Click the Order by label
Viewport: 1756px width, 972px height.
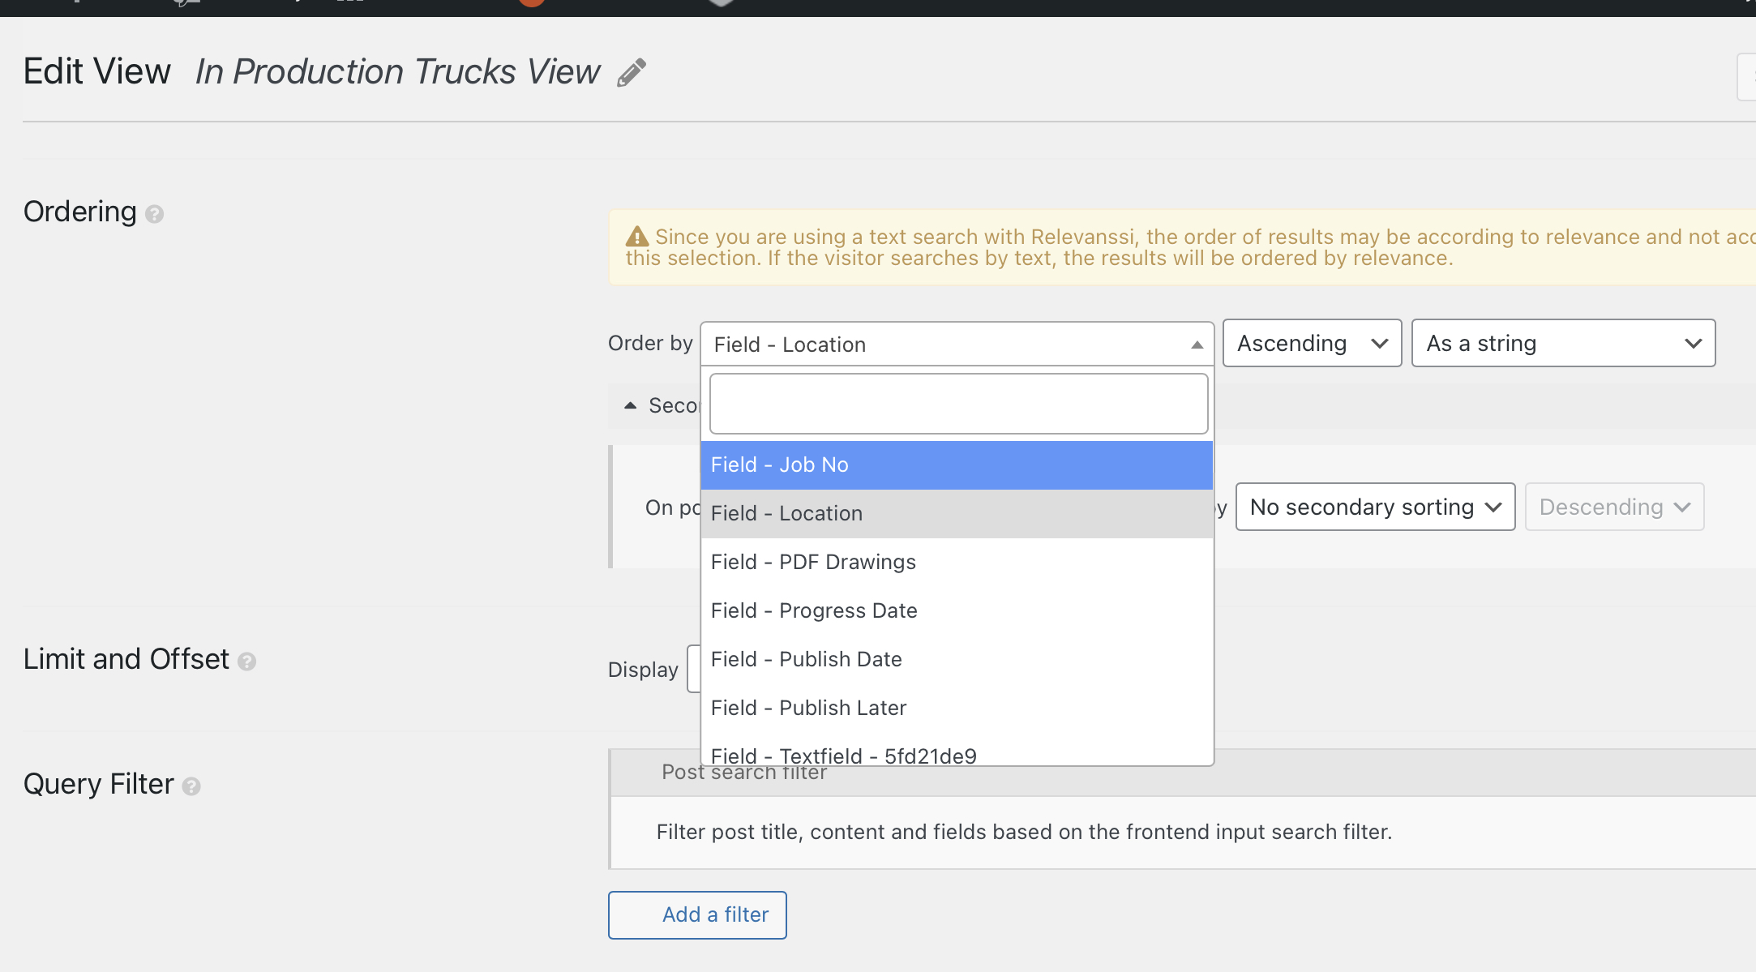click(x=650, y=344)
